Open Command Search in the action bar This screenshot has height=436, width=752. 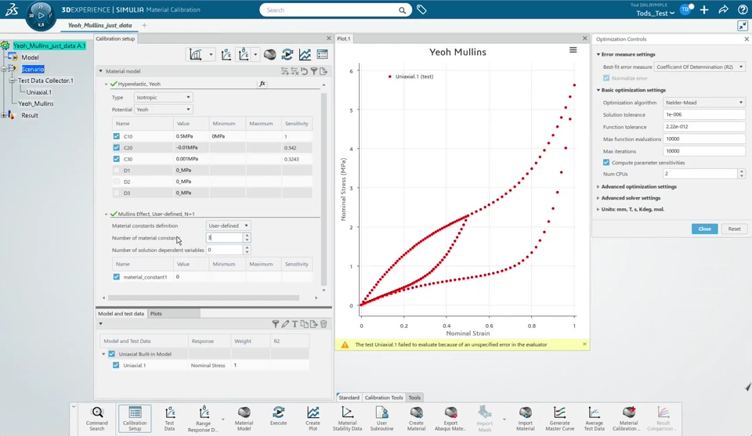(x=97, y=418)
